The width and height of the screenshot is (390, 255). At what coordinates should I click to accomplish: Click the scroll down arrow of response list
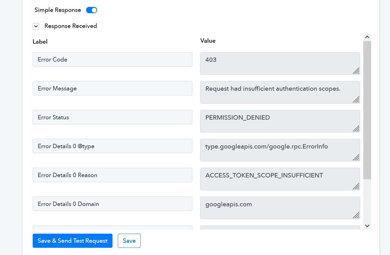(x=367, y=225)
